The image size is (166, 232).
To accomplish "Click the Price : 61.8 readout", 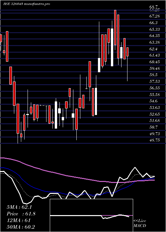I will [x=21, y=214].
